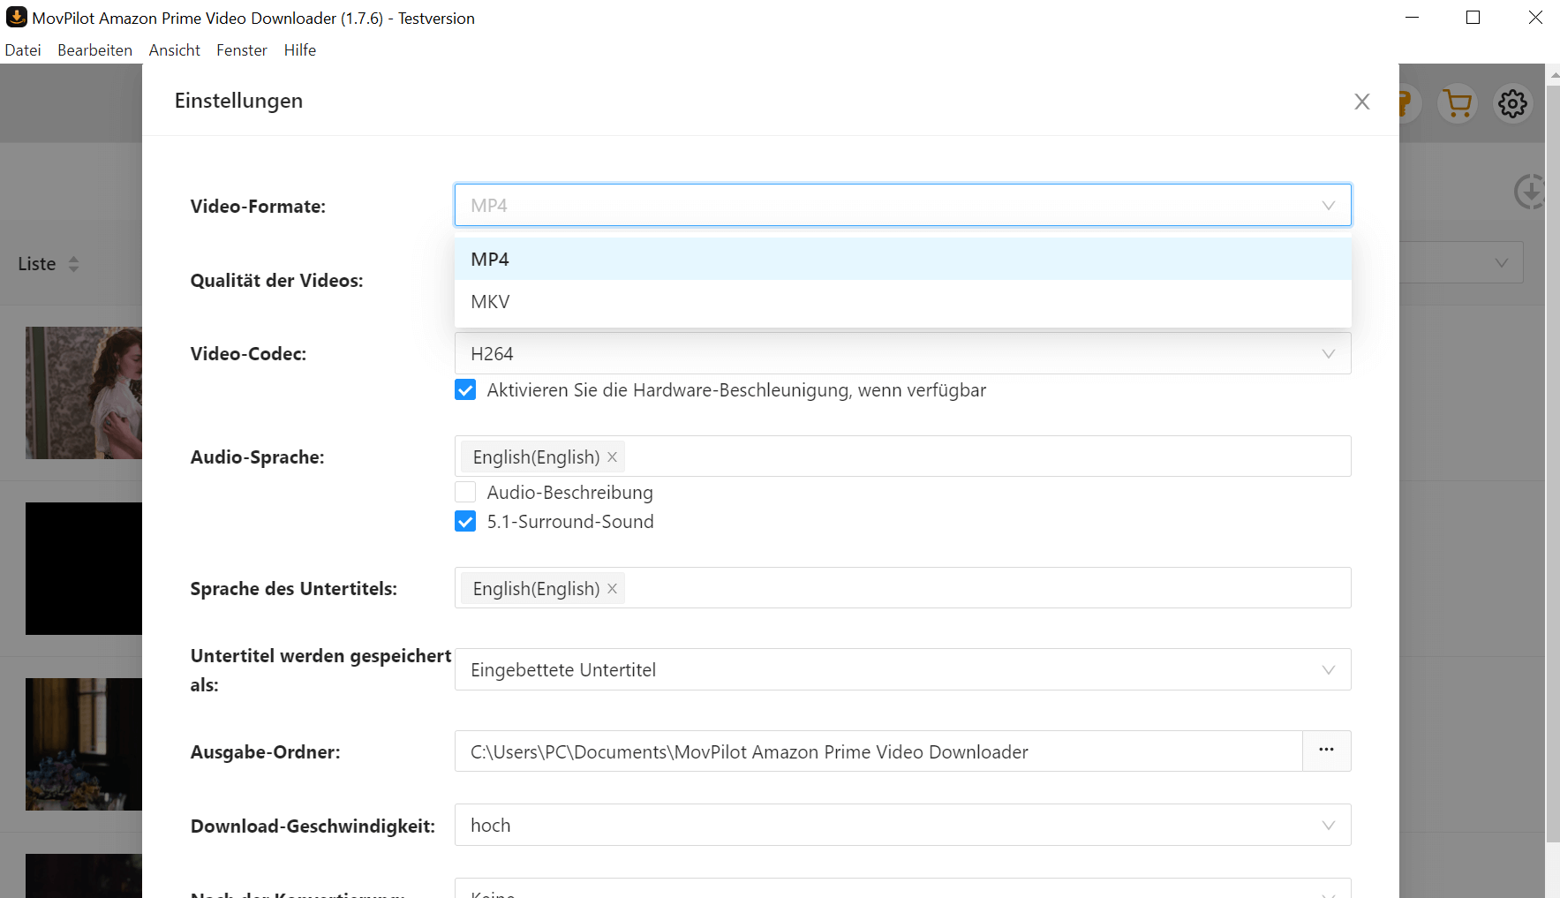Screen dimensions: 1560x898
Task: Open the Bearbeiten menu
Action: click(x=94, y=50)
